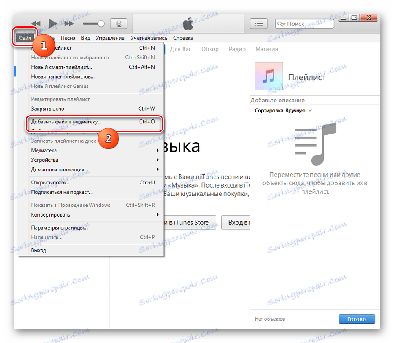The width and height of the screenshot is (394, 343).
Task: Focus the Поиск search field
Action: click(305, 24)
